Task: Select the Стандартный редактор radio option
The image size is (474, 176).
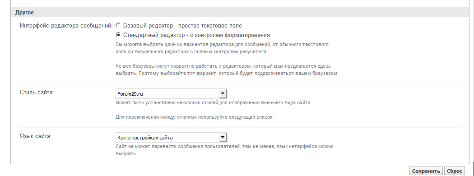Action: [118, 35]
